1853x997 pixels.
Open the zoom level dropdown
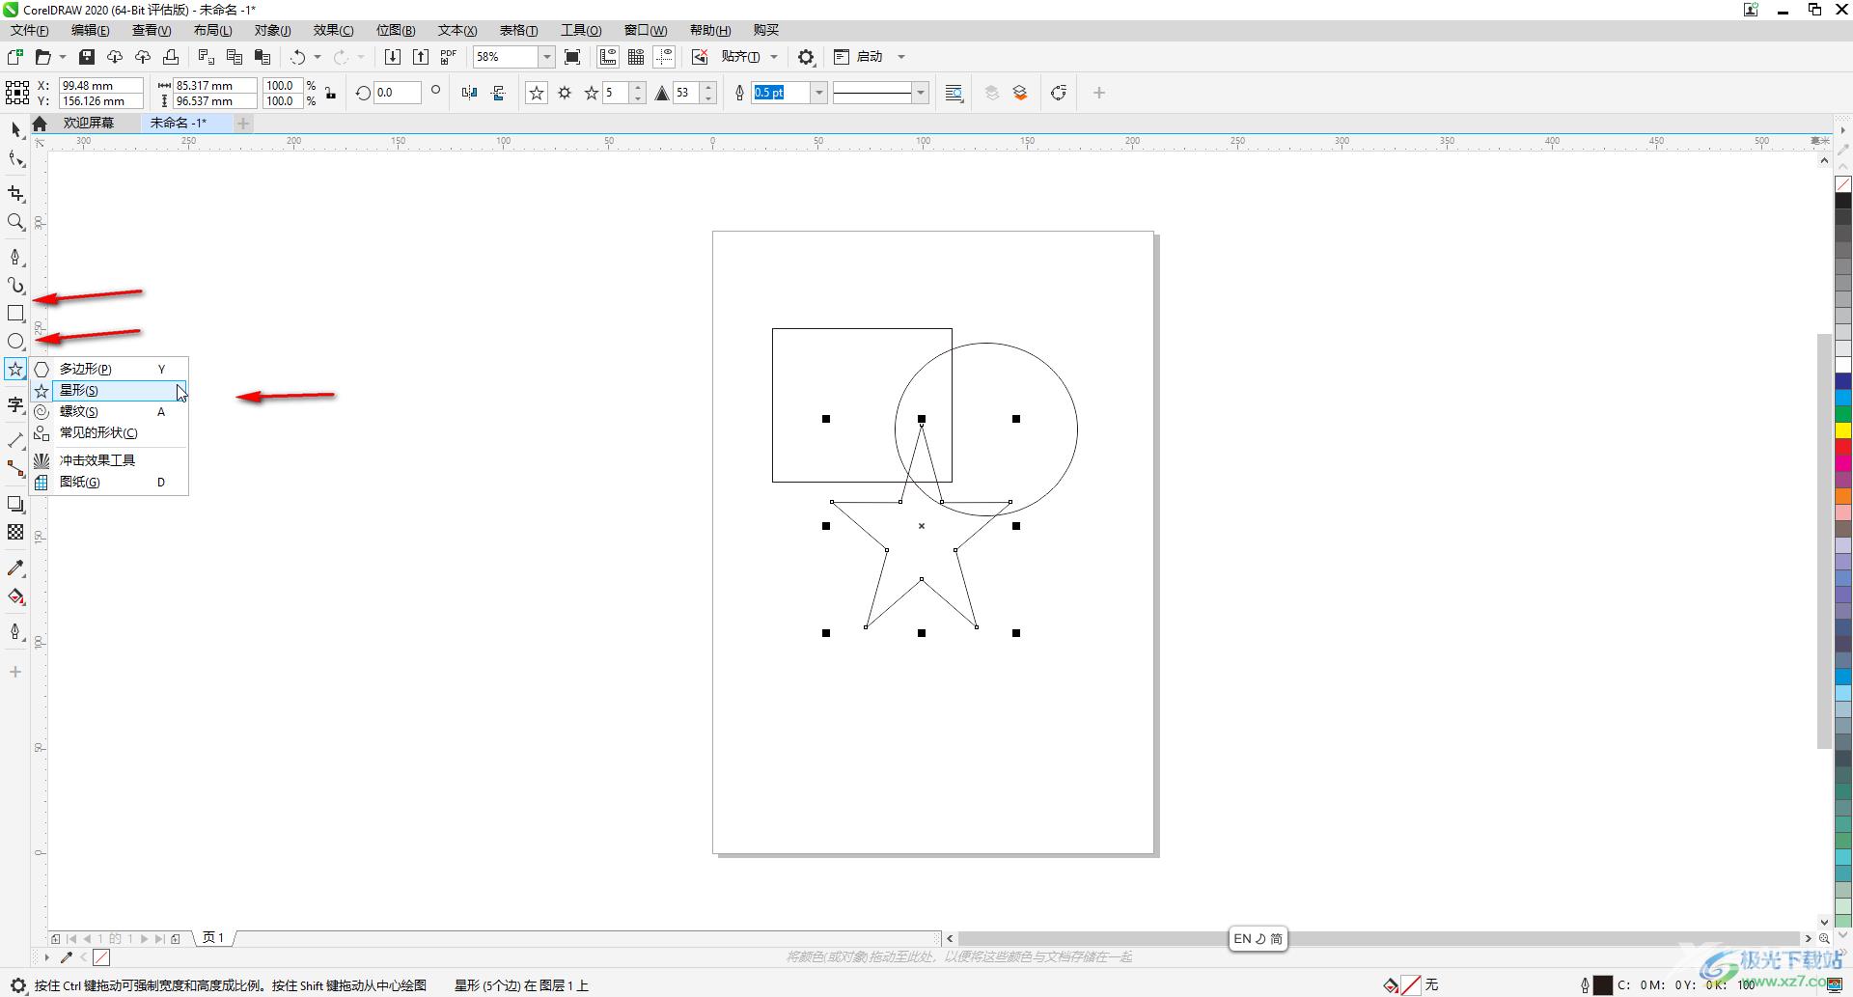pos(546,57)
